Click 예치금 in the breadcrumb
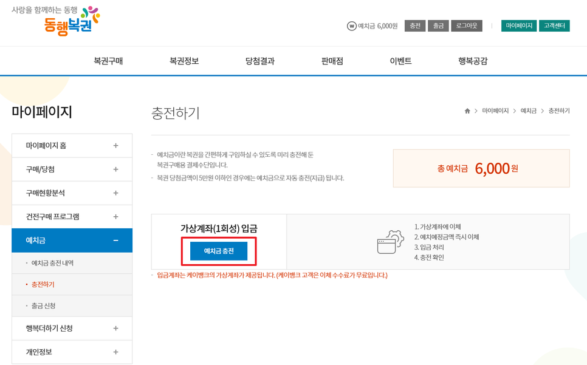Image resolution: width=587 pixels, height=365 pixels. pos(528,111)
